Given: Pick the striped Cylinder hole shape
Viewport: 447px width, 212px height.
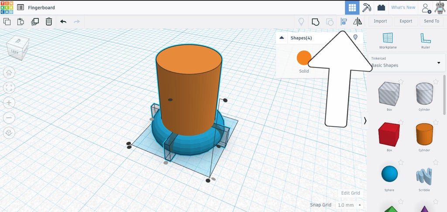Looking at the screenshot, I should (424, 94).
